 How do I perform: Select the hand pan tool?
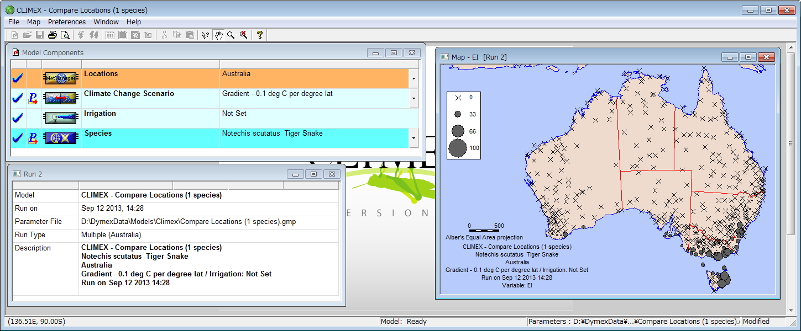218,35
